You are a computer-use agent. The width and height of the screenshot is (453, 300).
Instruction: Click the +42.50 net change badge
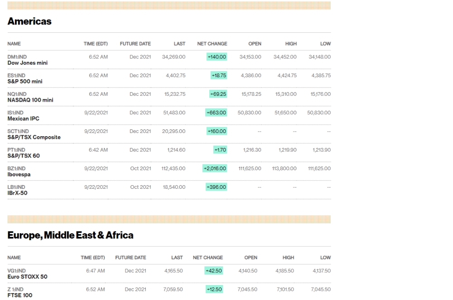click(213, 271)
